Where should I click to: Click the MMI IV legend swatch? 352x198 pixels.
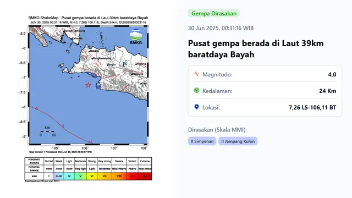pos(69,176)
